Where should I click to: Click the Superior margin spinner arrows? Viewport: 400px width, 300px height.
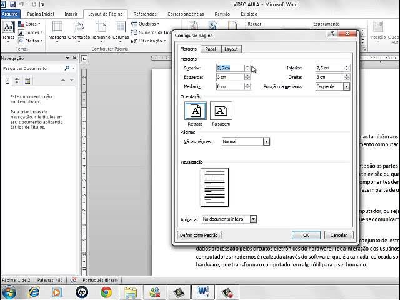pyautogui.click(x=247, y=67)
